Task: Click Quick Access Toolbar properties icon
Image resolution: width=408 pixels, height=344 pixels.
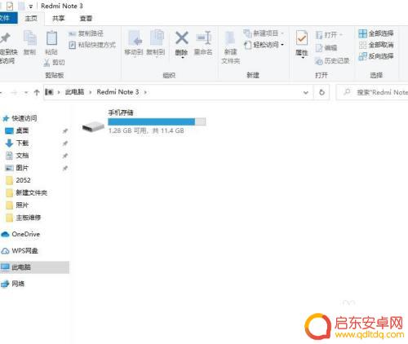Action: (x=10, y=6)
